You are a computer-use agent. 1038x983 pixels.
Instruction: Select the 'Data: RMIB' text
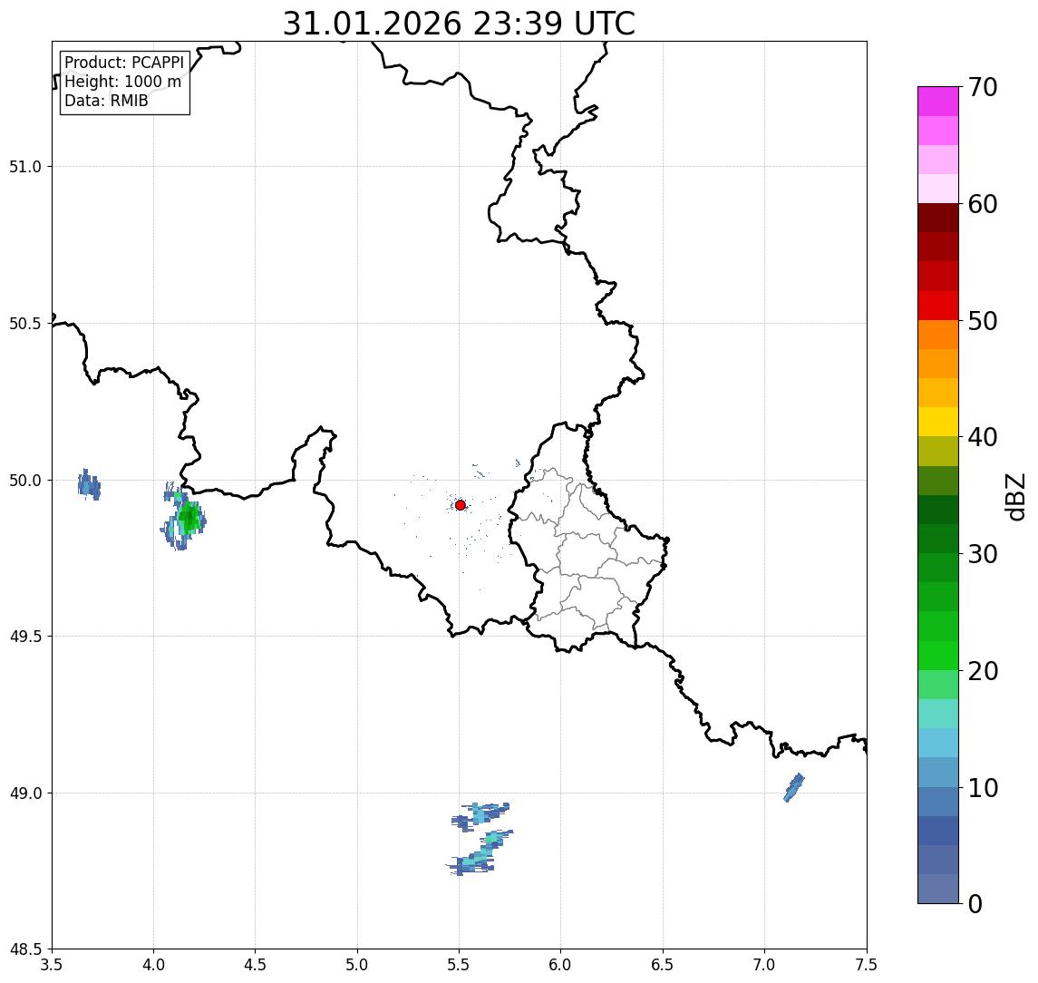click(106, 101)
